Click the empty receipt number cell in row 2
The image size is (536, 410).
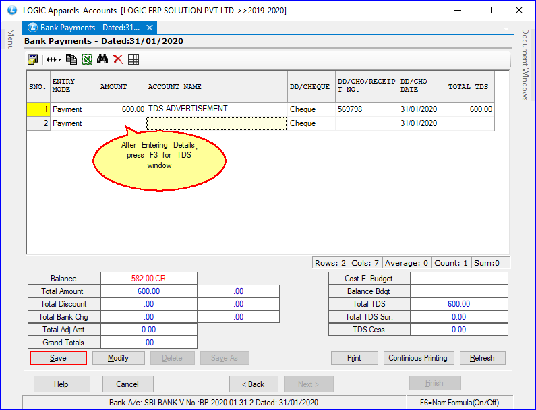tap(367, 123)
